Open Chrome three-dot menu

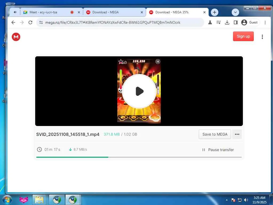click(x=265, y=22)
